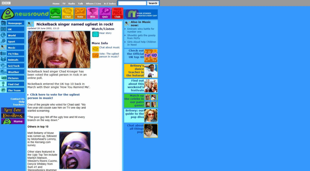
Task: Click into the BBC search field
Action: pyautogui.click(x=132, y=3)
